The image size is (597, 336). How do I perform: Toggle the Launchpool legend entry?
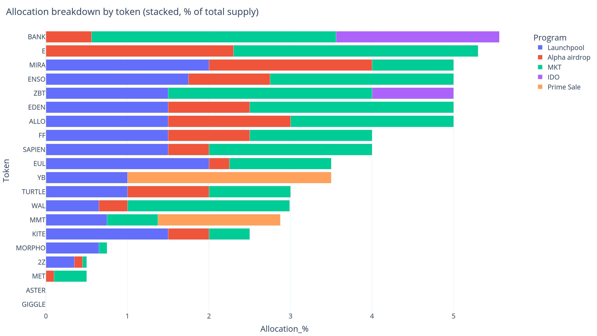(x=566, y=48)
